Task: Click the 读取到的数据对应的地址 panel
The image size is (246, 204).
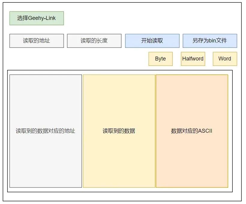Action: (x=46, y=131)
